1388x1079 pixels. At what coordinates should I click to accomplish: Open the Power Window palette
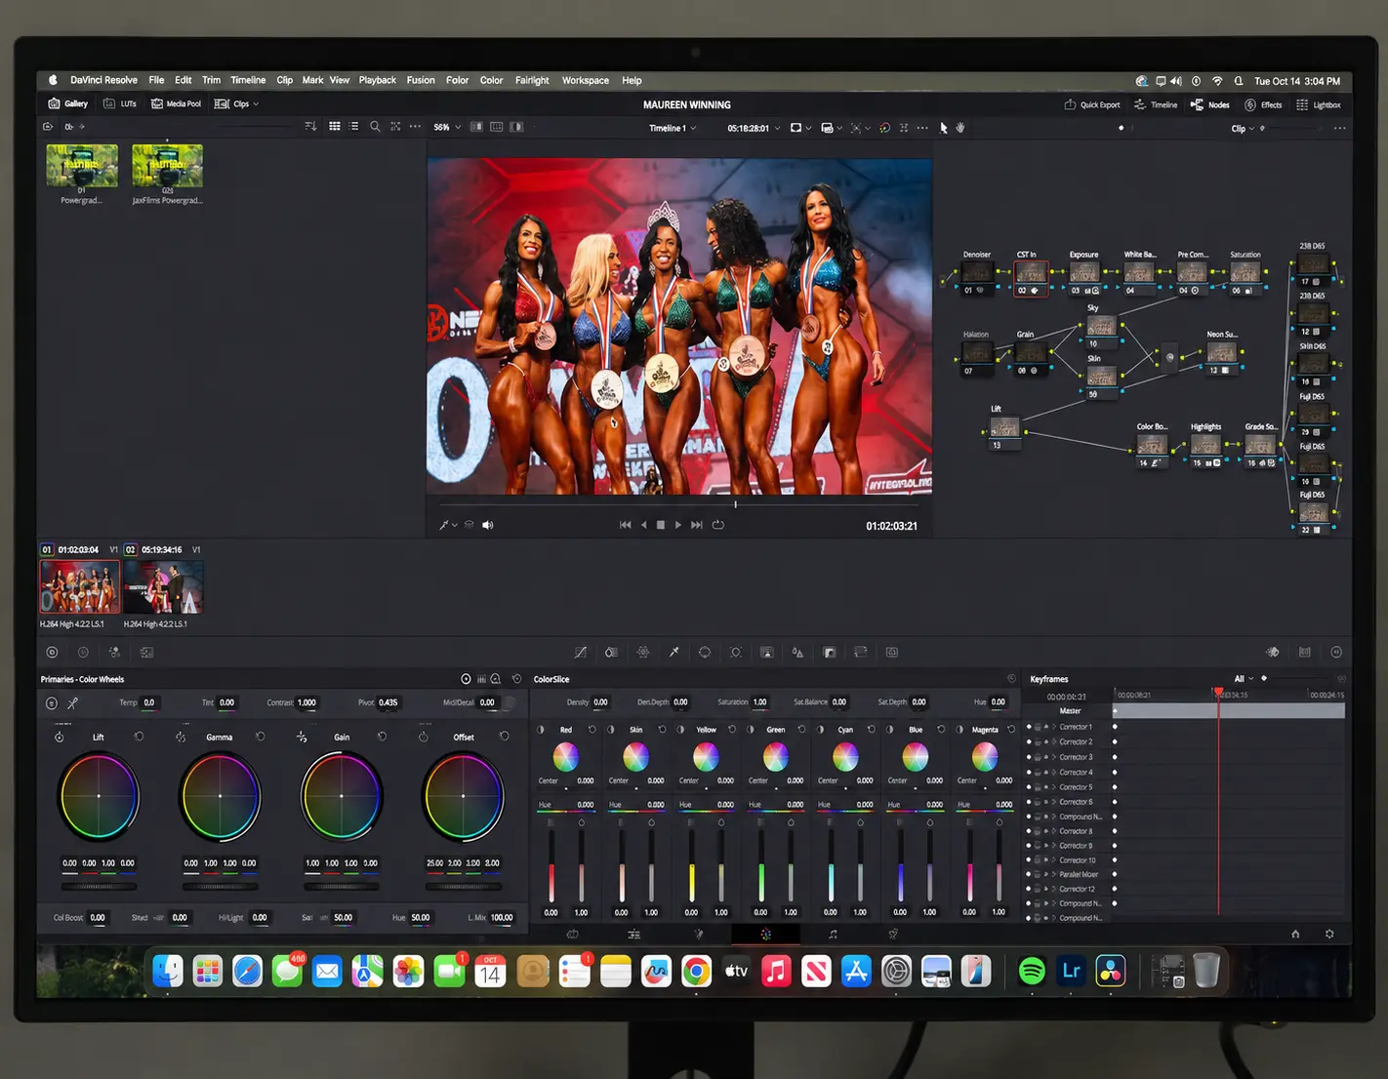point(705,653)
